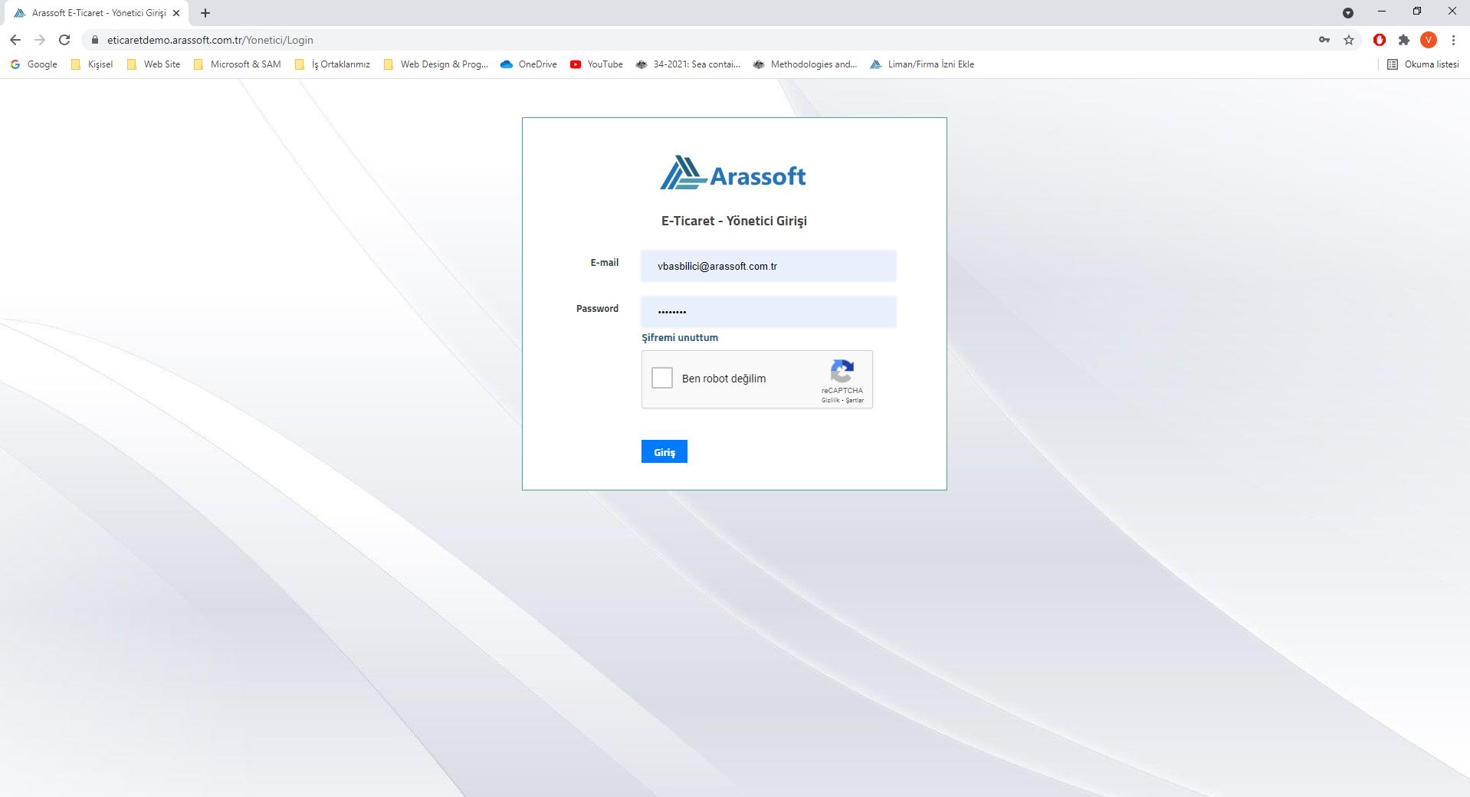Screen dimensions: 1470x797
Task: Open the Web Design & Prog... folder
Action: [x=435, y=64]
